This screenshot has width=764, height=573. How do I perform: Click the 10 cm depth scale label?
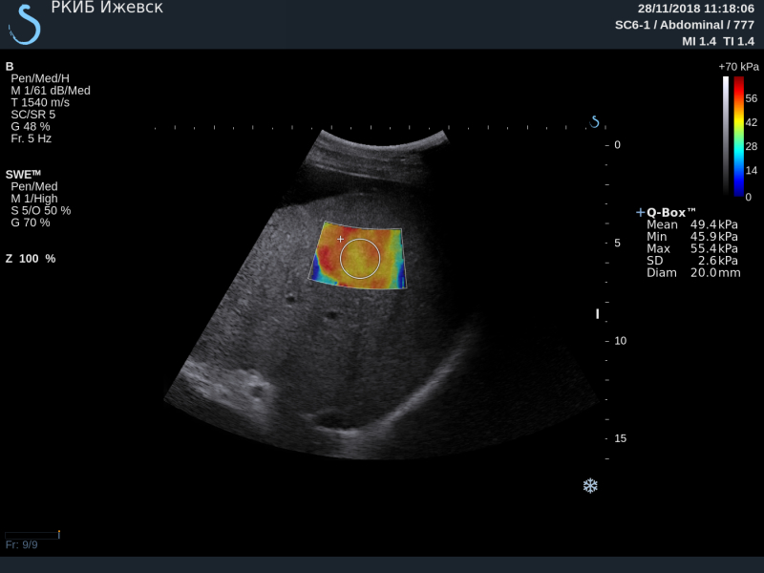(620, 341)
